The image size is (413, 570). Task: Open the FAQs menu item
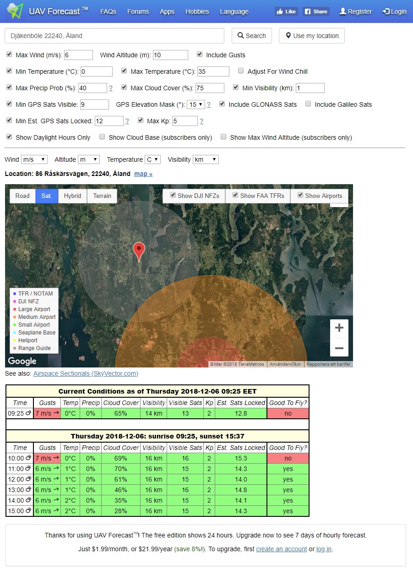tap(108, 11)
